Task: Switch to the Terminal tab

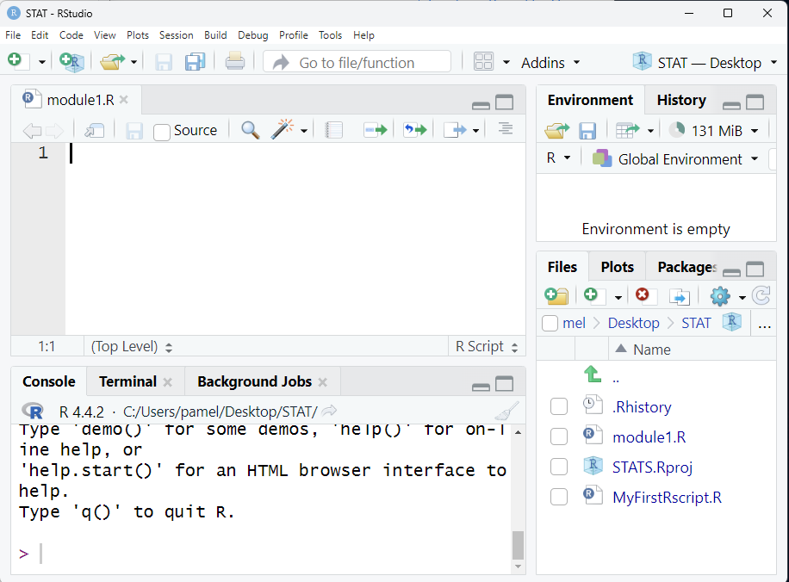Action: tap(127, 381)
